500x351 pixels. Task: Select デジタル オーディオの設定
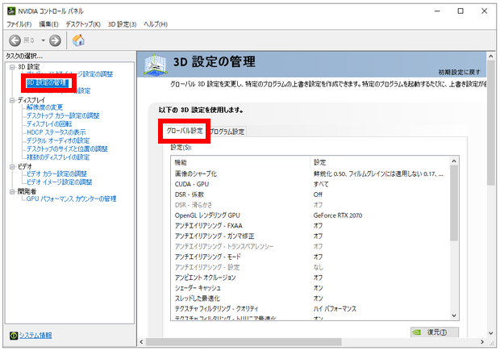(58, 140)
